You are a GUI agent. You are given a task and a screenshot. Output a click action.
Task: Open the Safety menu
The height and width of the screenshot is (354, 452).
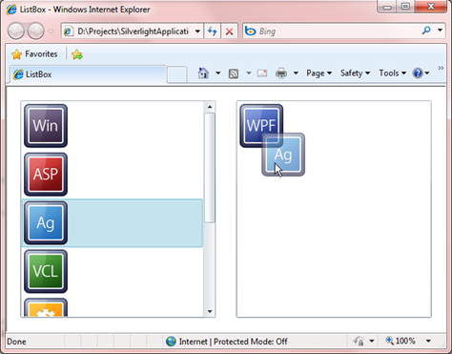pos(355,73)
